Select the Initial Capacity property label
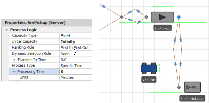The width and height of the screenshot is (209, 103). tap(25, 41)
